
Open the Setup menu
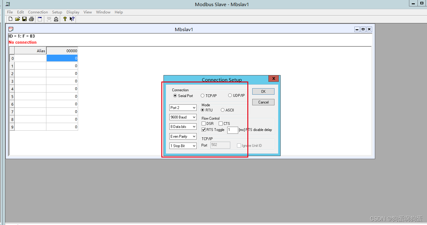(57, 12)
